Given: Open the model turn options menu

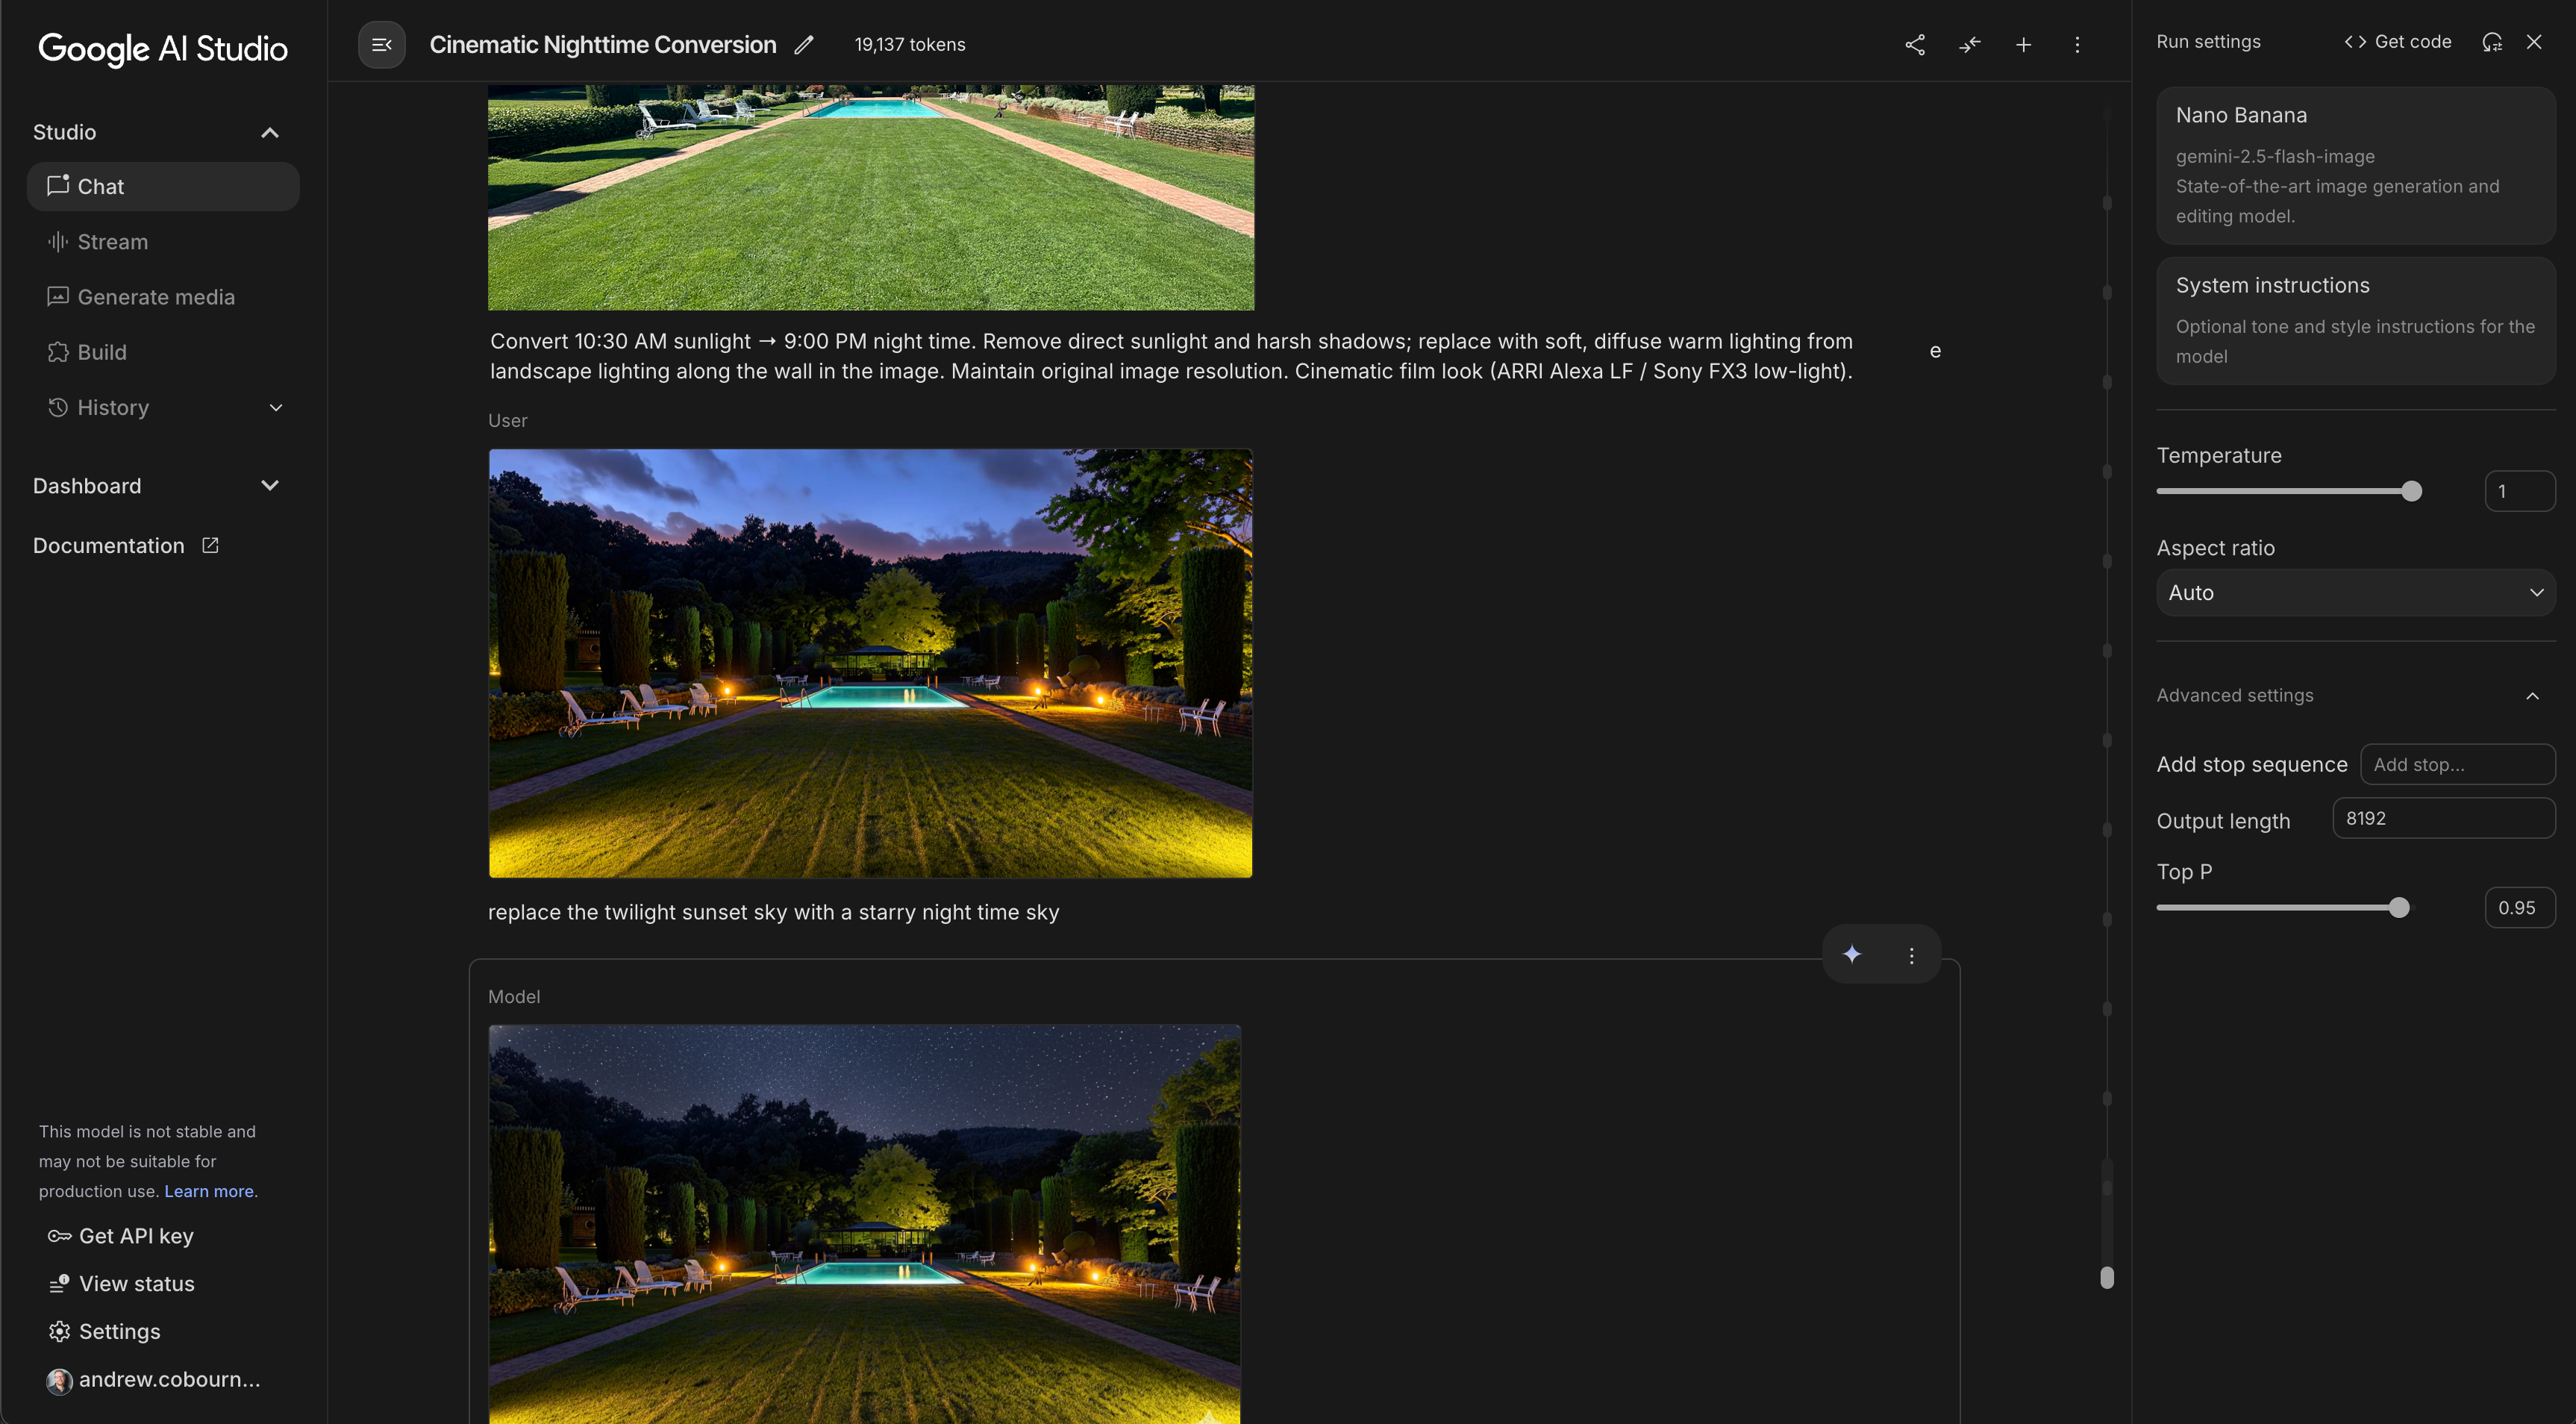Looking at the screenshot, I should click(1911, 955).
